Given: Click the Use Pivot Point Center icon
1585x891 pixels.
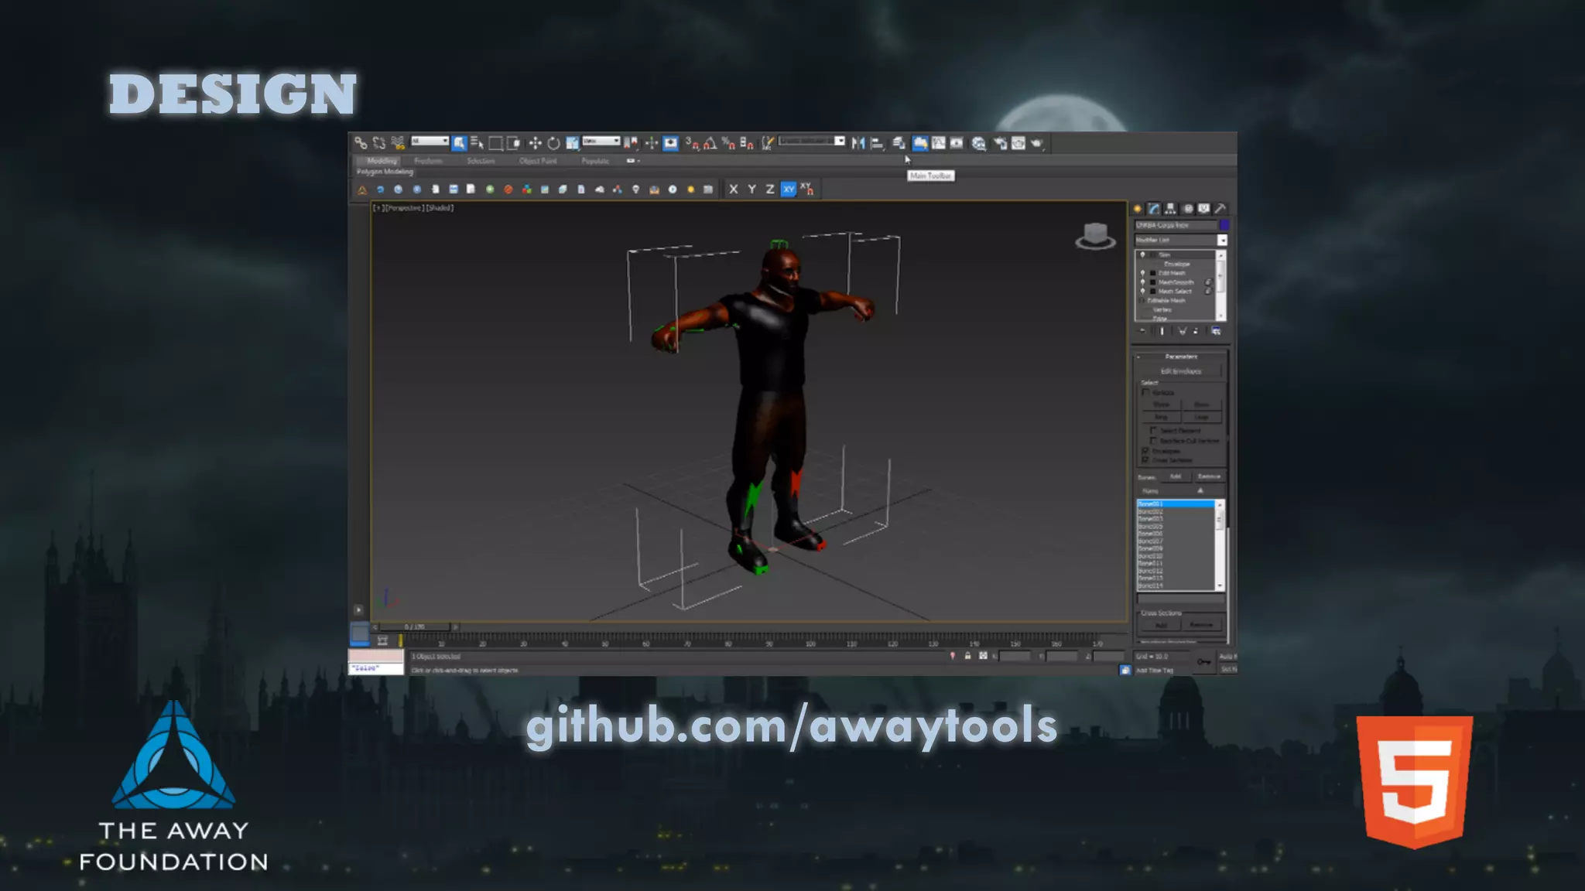Looking at the screenshot, I should [x=632, y=143].
